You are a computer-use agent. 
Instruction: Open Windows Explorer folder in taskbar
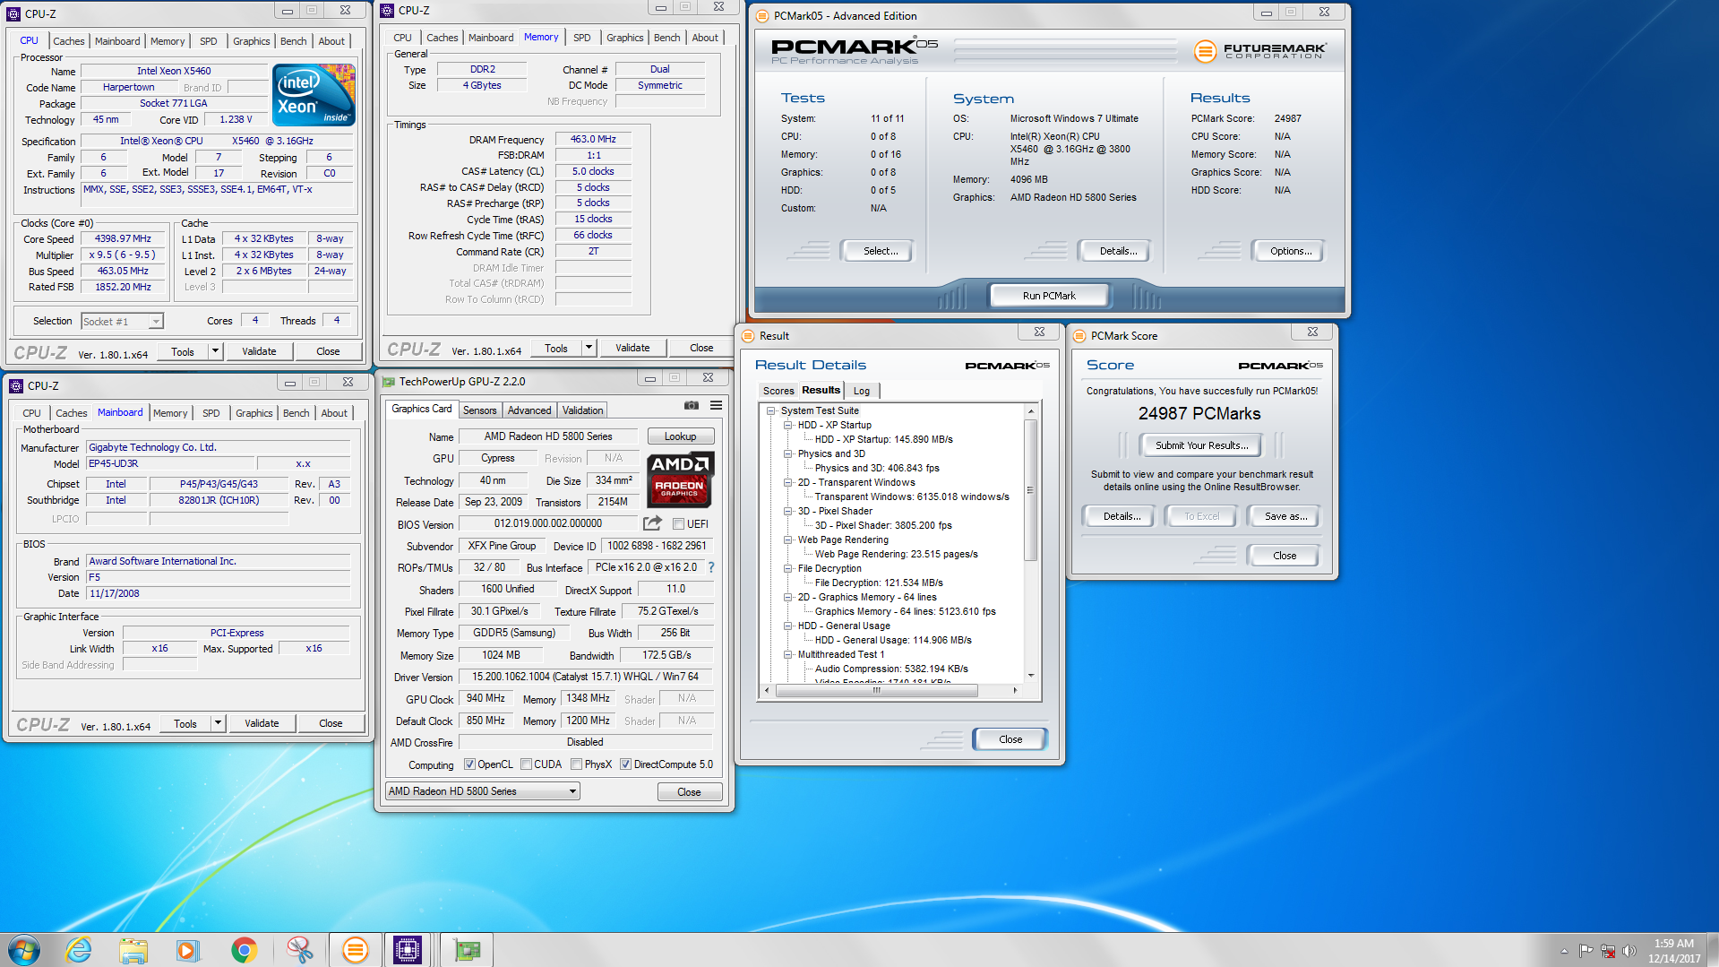pos(133,949)
